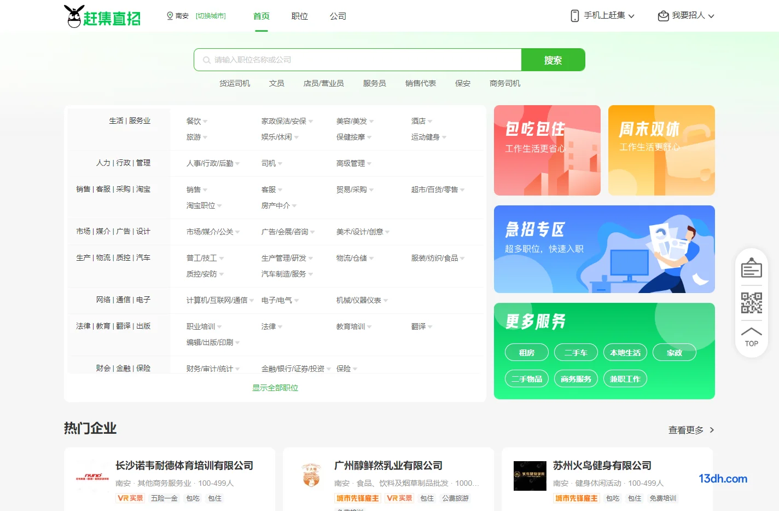779x511 pixels.
Task: Pick the 保安 quick search tag
Action: (463, 83)
